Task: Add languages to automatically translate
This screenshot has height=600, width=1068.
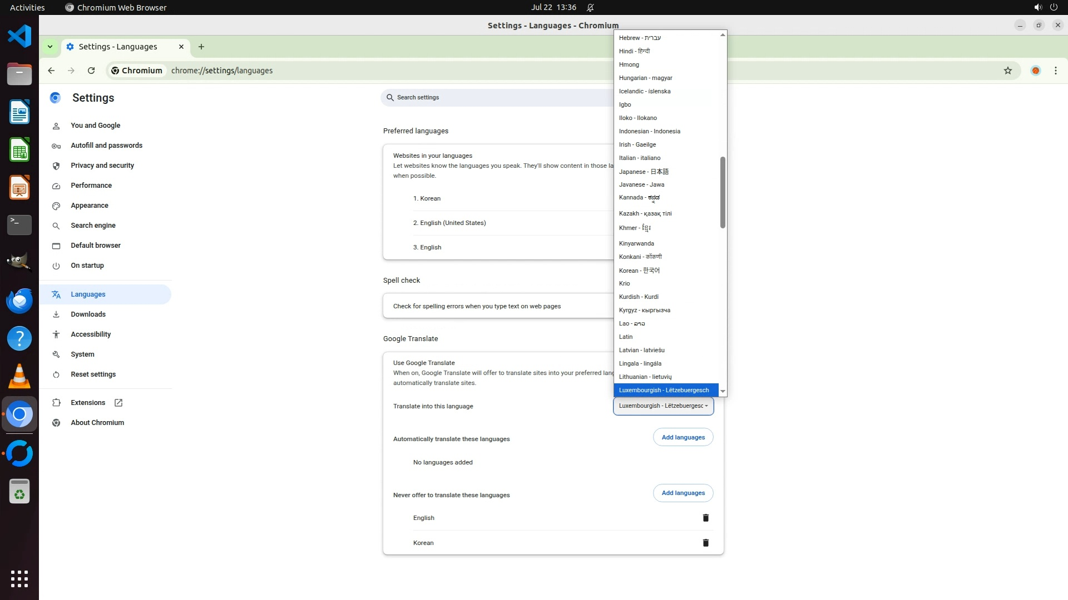Action: click(683, 437)
